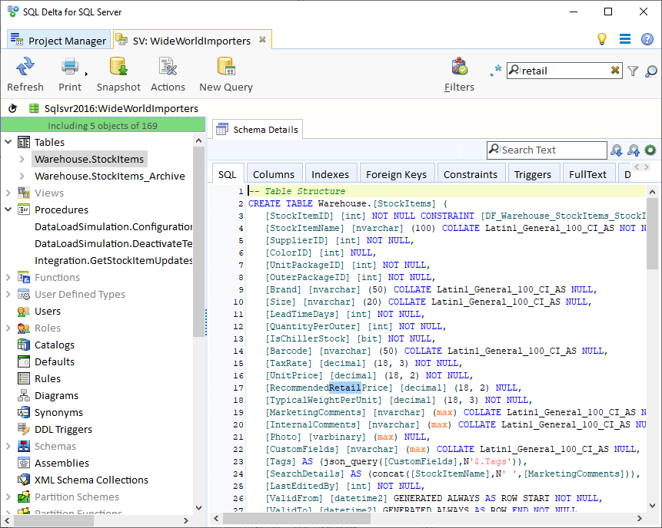Image resolution: width=662 pixels, height=528 pixels.
Task: Switch to the Indexes tab
Action: pyautogui.click(x=330, y=174)
